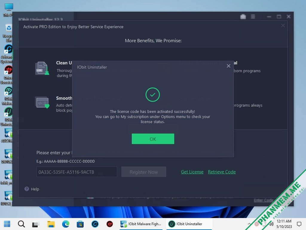Select the IU12.3 installer desktop icon
Viewport: 306px width, 230px height.
(x=7, y=198)
